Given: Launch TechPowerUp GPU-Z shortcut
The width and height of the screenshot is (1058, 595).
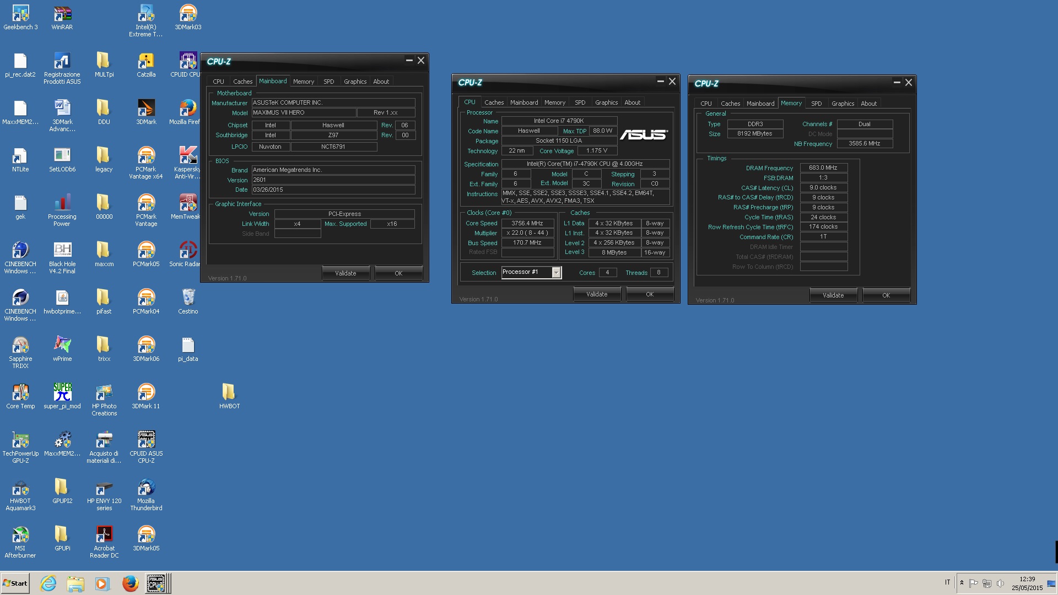Looking at the screenshot, I should click(20, 447).
